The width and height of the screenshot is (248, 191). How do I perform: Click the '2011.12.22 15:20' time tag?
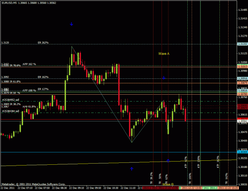[x=228, y=188]
